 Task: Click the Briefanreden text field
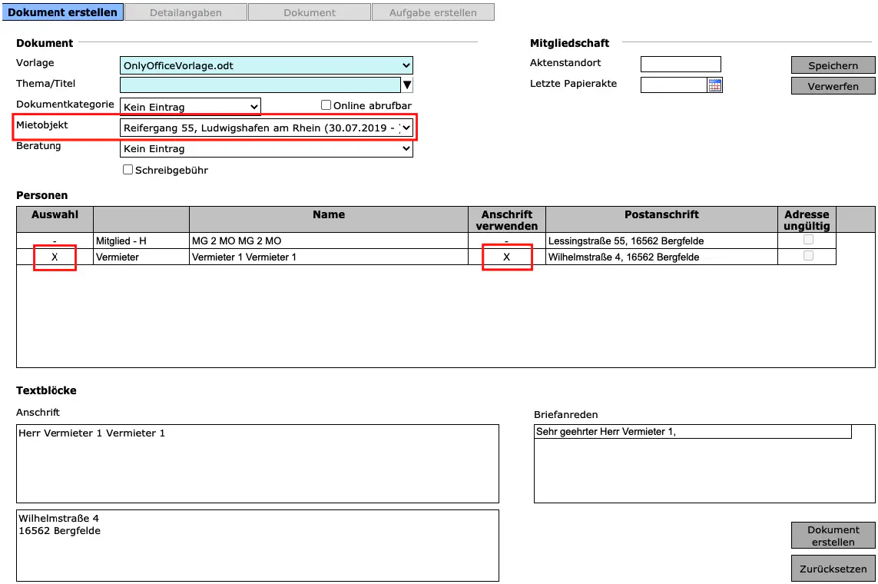(x=692, y=432)
